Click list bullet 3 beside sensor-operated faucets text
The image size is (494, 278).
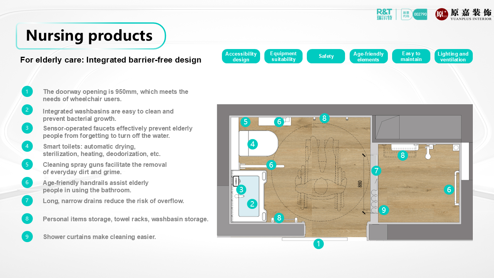click(27, 128)
